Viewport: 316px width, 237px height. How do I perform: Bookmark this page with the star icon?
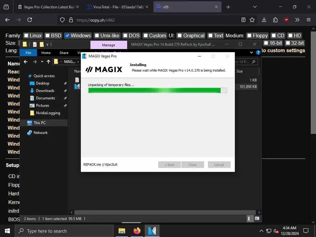[252, 20]
